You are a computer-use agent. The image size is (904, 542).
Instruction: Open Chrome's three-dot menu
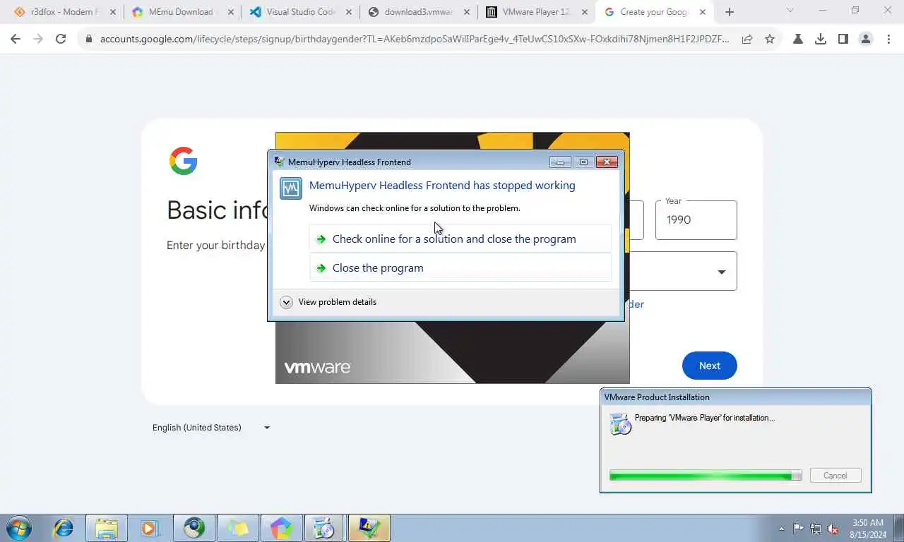tap(888, 40)
